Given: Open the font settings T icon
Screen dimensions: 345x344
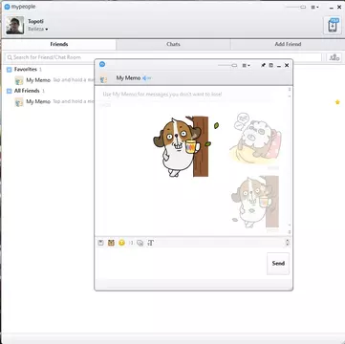Looking at the screenshot, I should [151, 243].
